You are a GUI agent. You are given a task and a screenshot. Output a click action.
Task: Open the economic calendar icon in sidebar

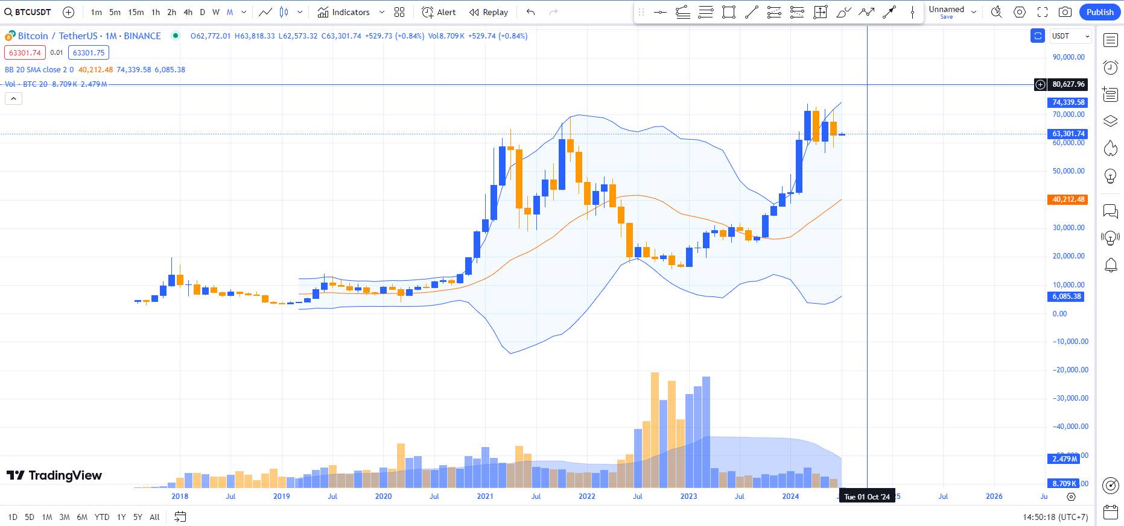tap(1111, 513)
